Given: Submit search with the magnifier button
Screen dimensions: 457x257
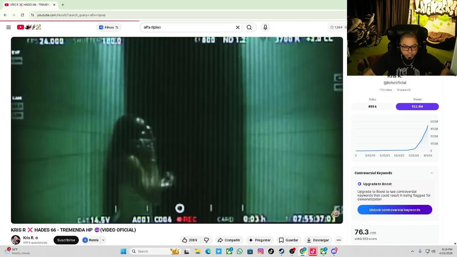Looking at the screenshot, I should pyautogui.click(x=249, y=27).
